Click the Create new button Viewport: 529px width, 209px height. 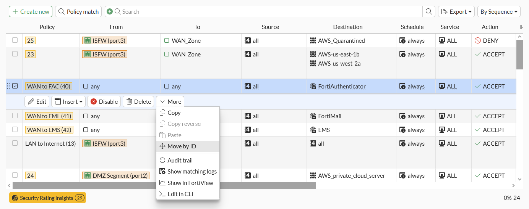point(31,11)
